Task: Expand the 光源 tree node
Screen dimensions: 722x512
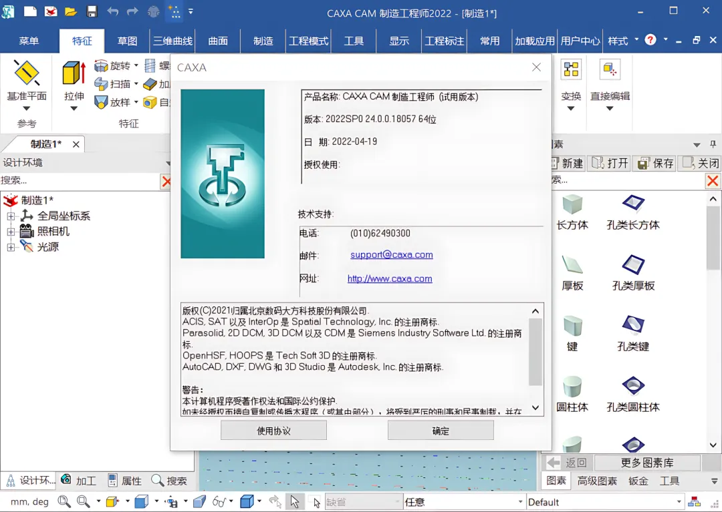Action: tap(11, 247)
